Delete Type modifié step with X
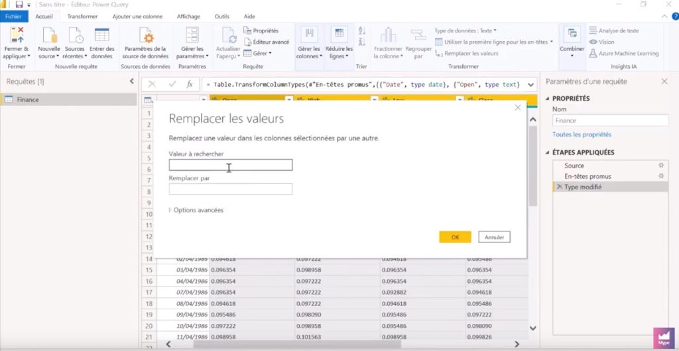Image resolution: width=679 pixels, height=351 pixels. click(x=560, y=187)
